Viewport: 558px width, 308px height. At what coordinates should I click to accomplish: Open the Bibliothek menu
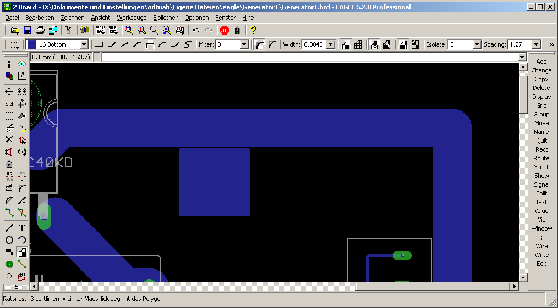pos(166,18)
